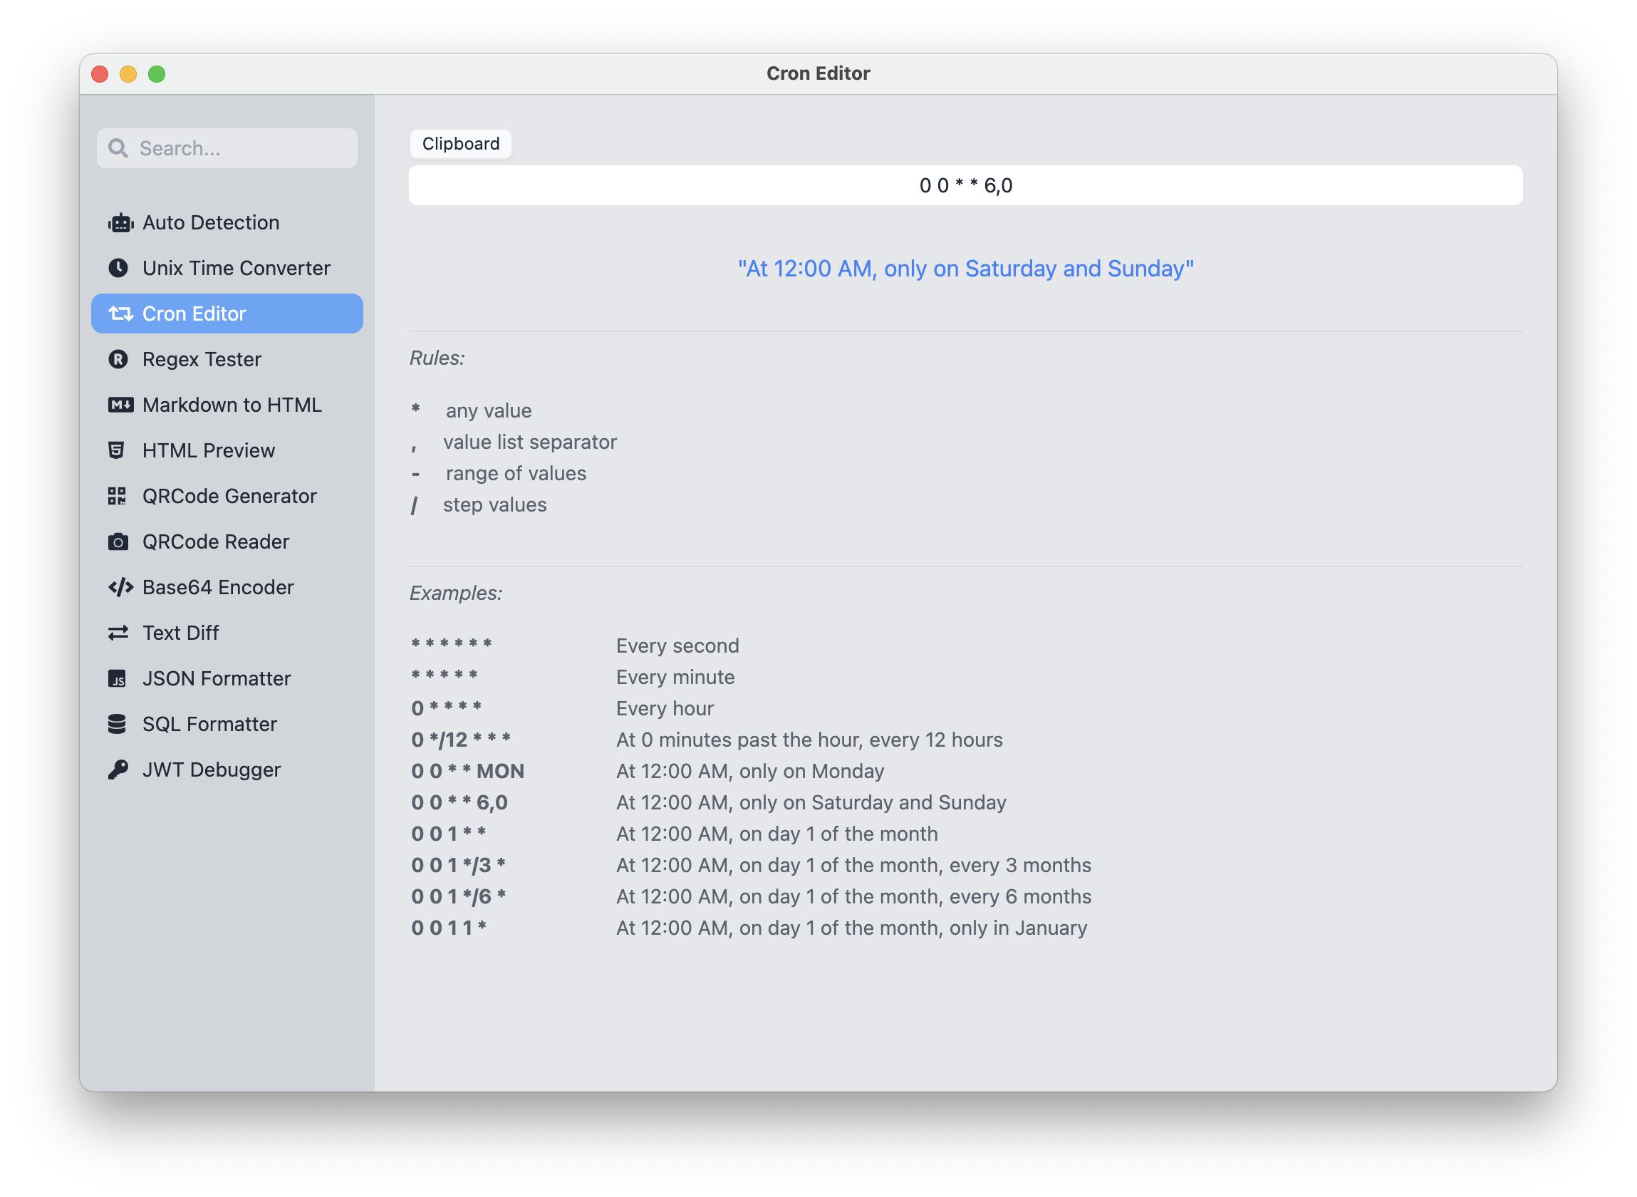Click the QRCode Generator grid icon
The width and height of the screenshot is (1637, 1197).
point(117,497)
